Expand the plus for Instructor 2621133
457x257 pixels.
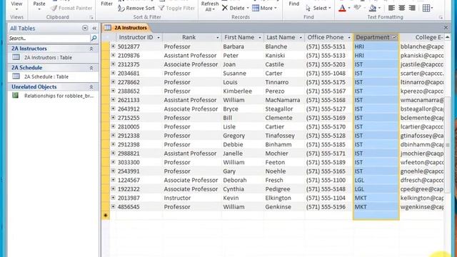113,100
